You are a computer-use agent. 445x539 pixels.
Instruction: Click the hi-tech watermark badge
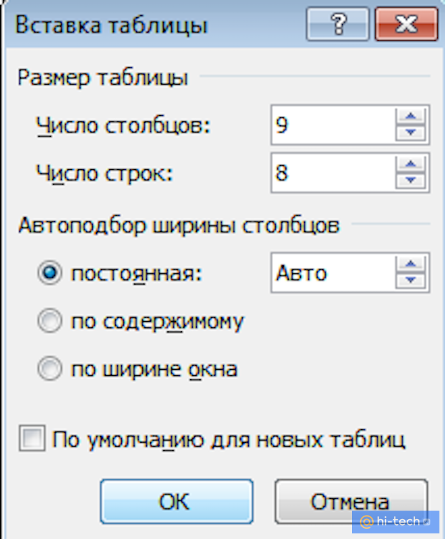[395, 521]
